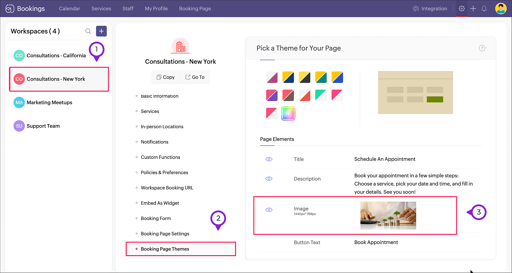
Task: Edit the button text 'Book Appointment'
Action: [x=376, y=242]
